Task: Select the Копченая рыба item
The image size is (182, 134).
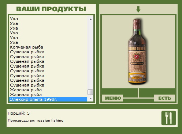Action: pos(48,47)
